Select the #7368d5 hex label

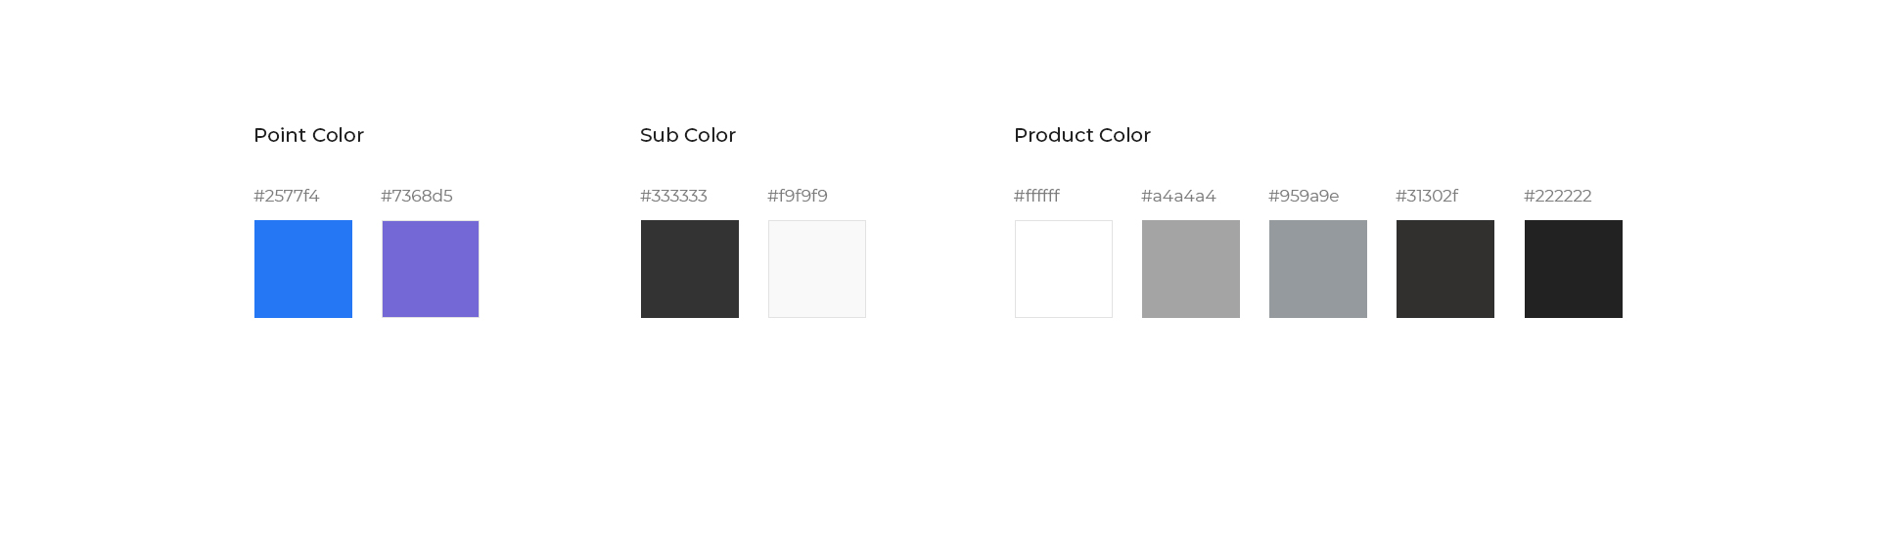point(417,196)
